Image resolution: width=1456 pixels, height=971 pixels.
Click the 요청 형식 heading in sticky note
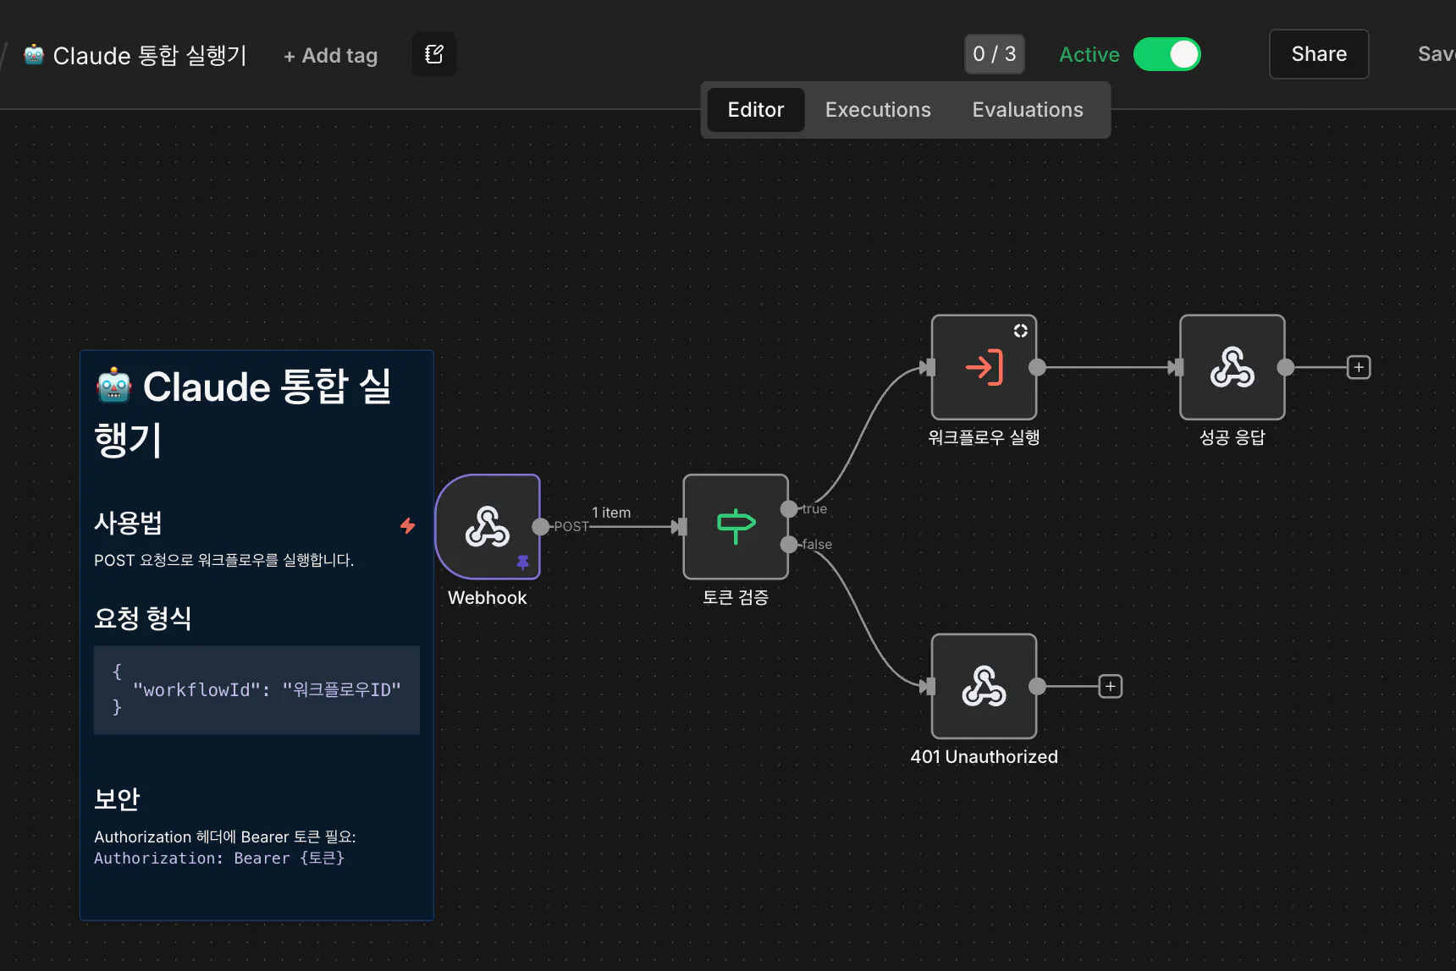[142, 618]
